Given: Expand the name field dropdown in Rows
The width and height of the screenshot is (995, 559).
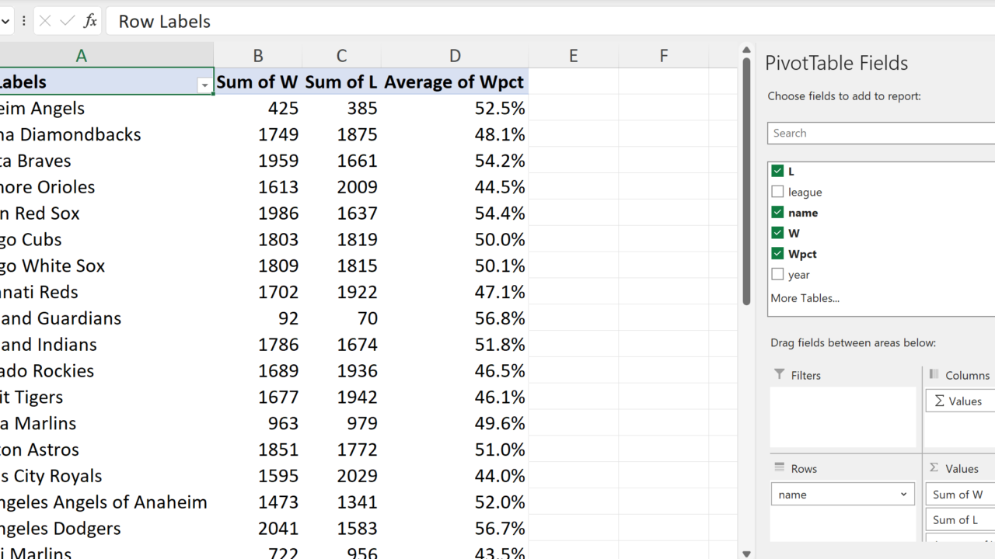Looking at the screenshot, I should click(x=903, y=495).
